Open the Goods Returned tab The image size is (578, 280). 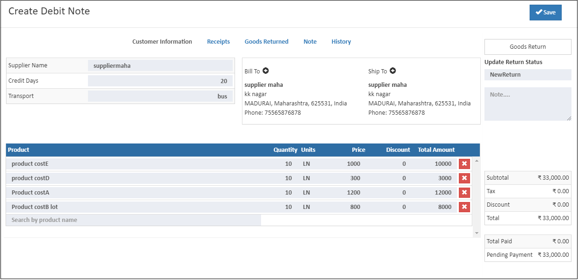pyautogui.click(x=266, y=41)
